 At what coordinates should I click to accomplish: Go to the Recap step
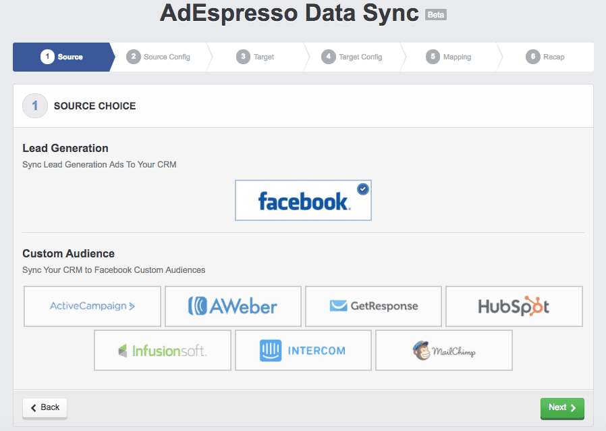(x=546, y=57)
